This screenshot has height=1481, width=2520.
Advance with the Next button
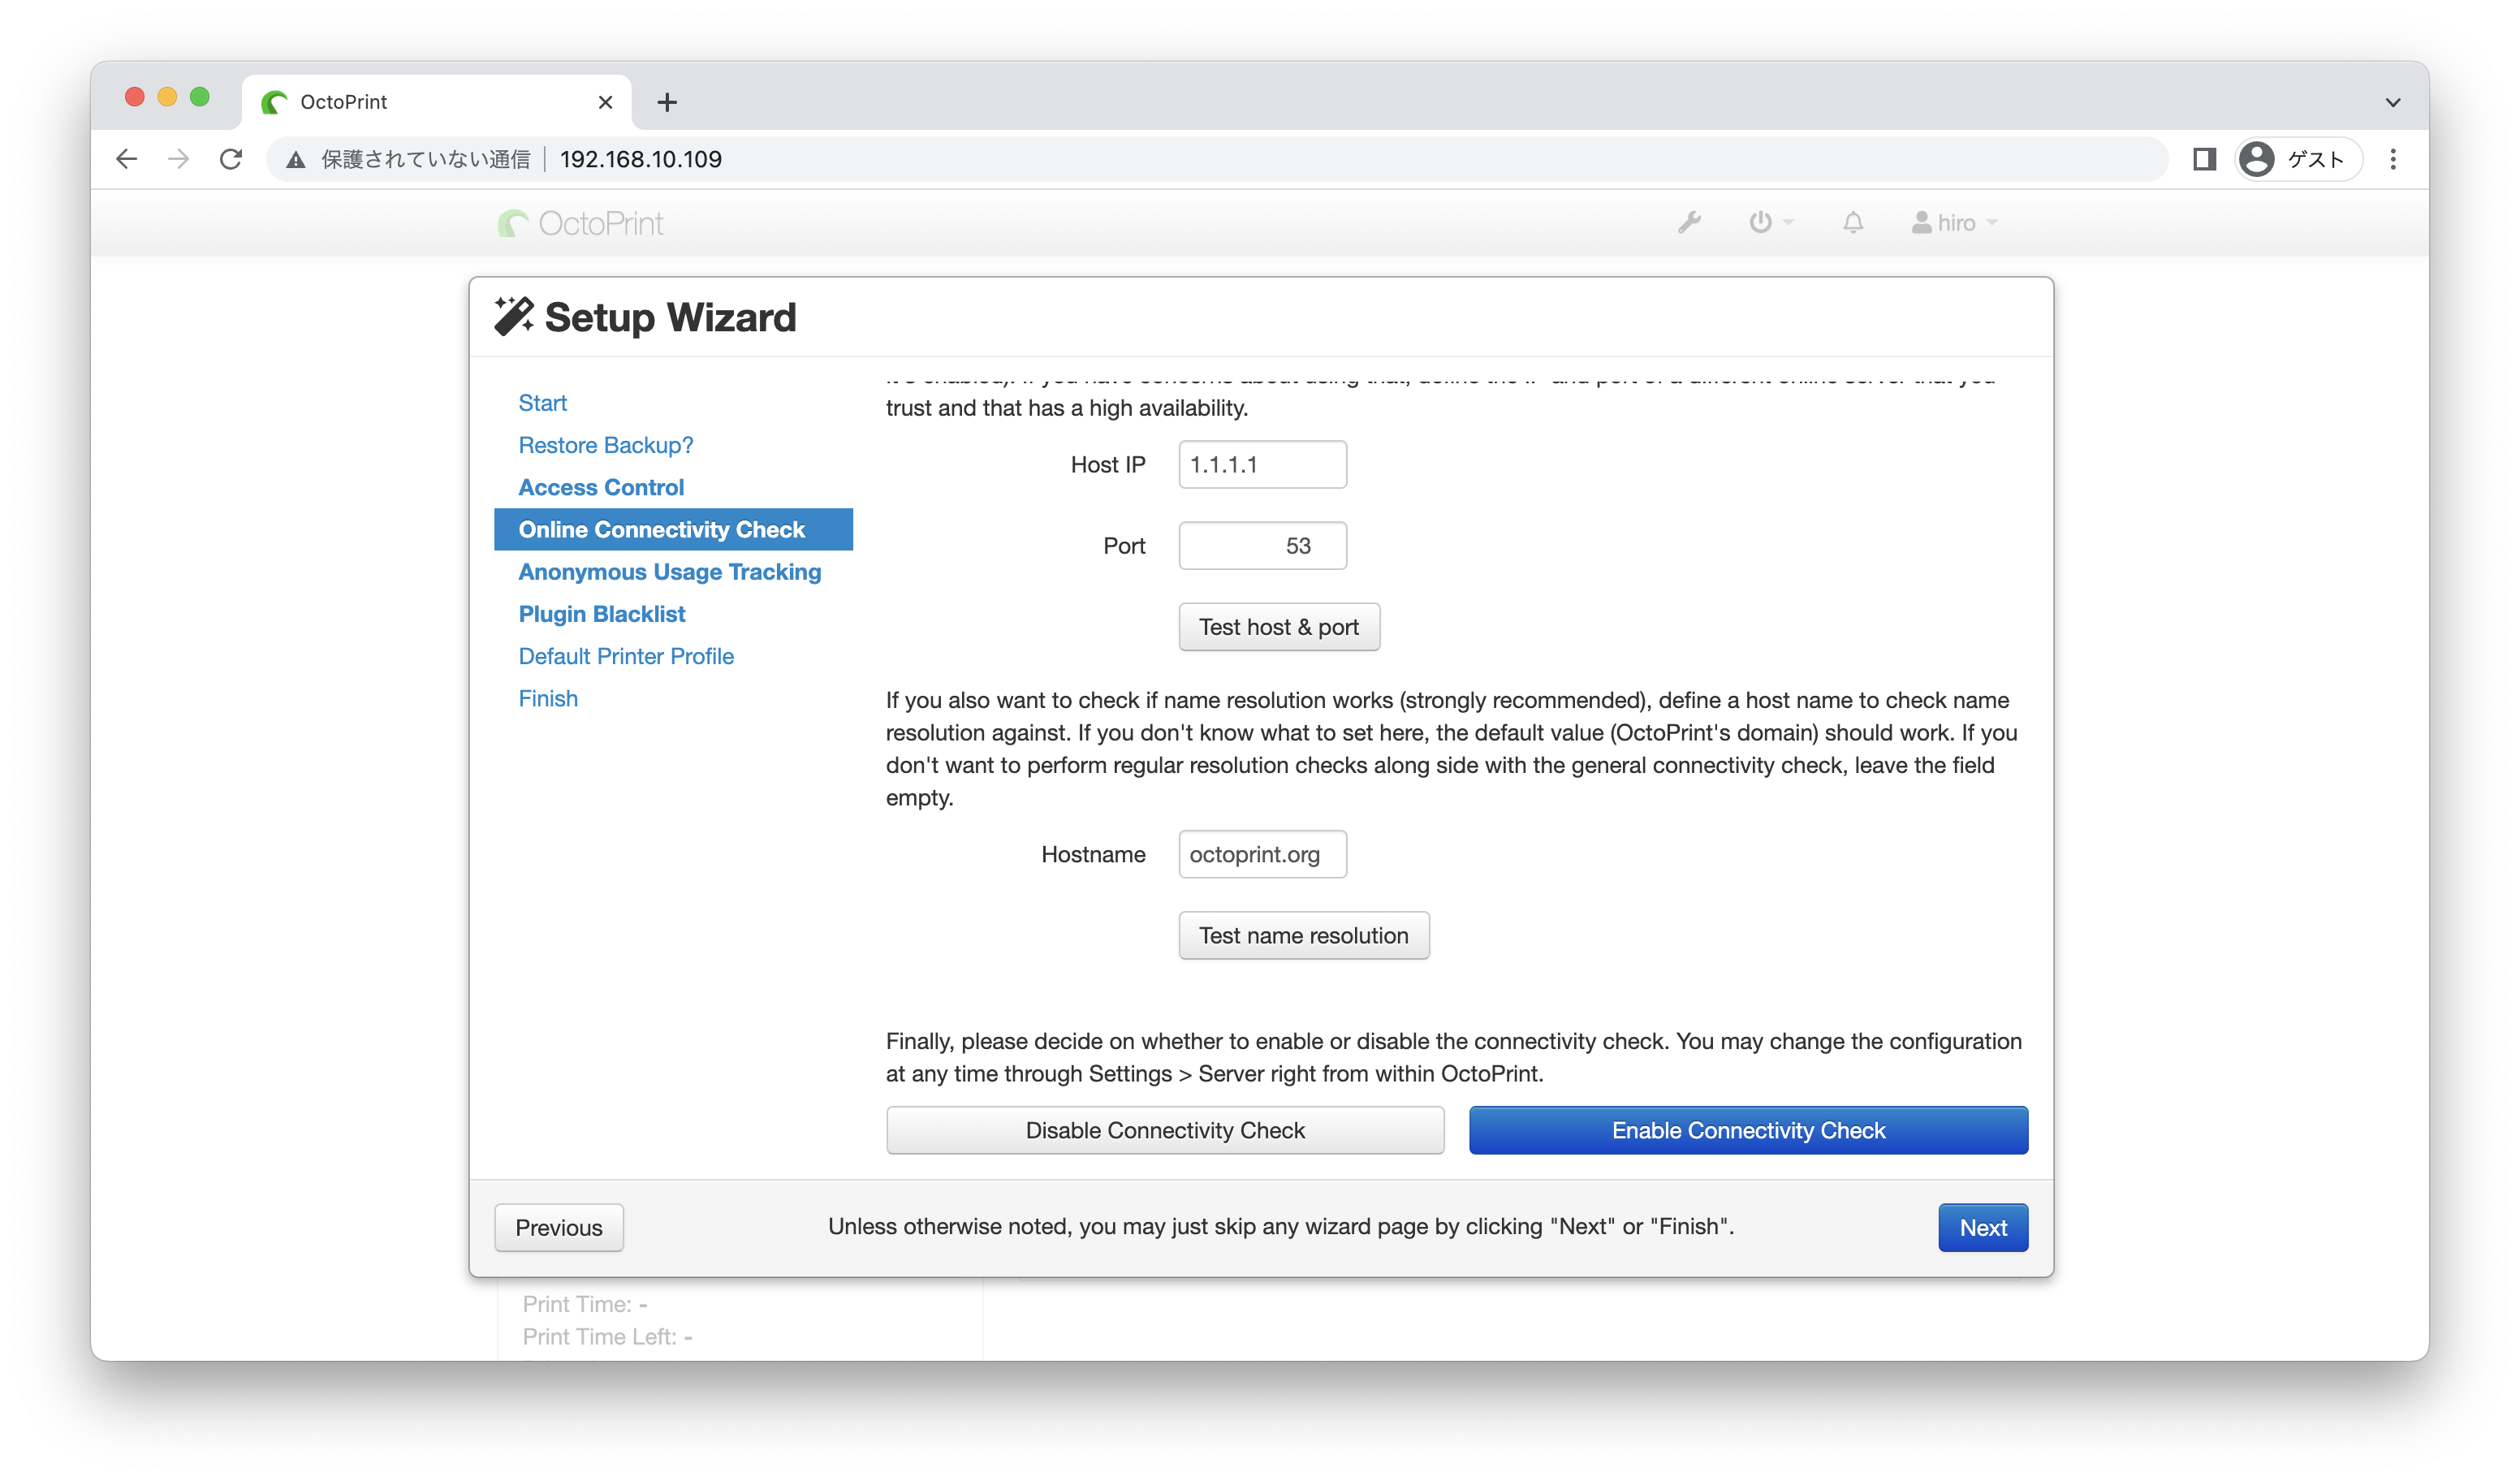coord(1983,1228)
